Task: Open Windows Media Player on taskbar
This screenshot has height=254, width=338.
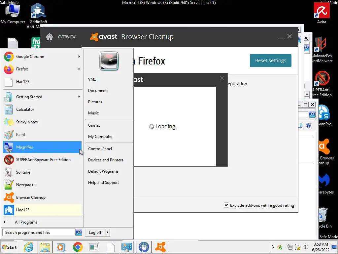Action: 61,247
